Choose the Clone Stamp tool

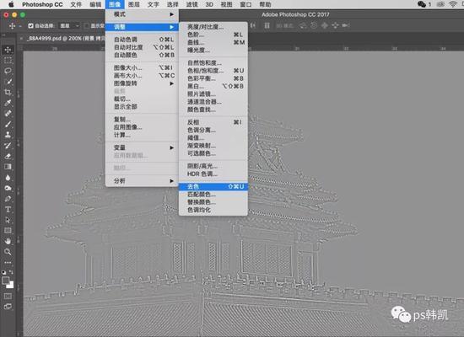[x=8, y=135]
